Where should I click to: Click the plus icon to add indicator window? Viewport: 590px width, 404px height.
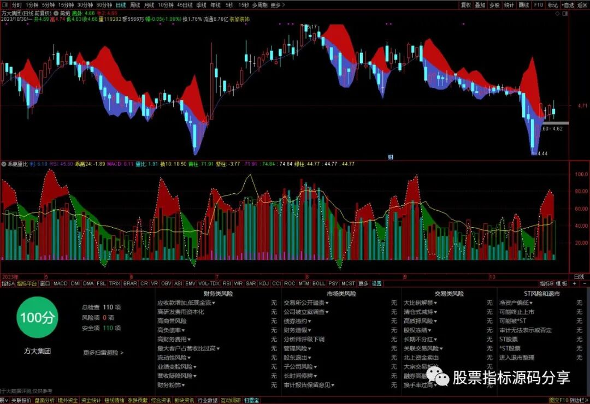point(574,284)
